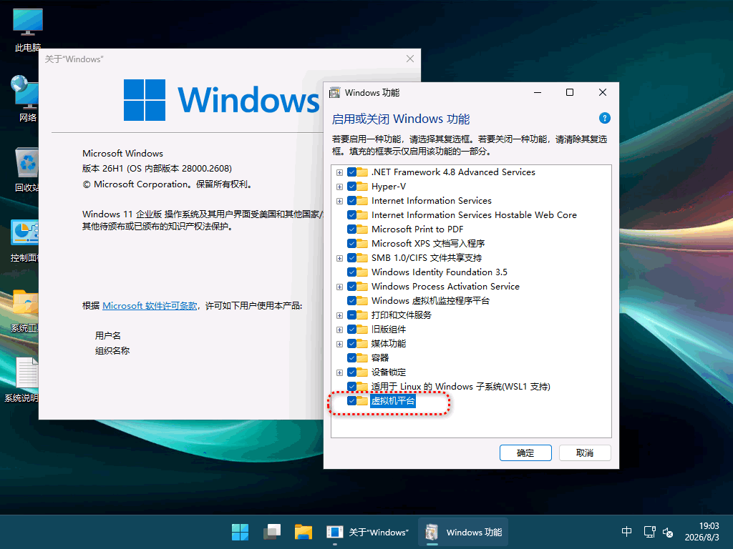Select Microsoft XPS 文档写入程序 row text
This screenshot has height=549, width=733.
click(428, 243)
